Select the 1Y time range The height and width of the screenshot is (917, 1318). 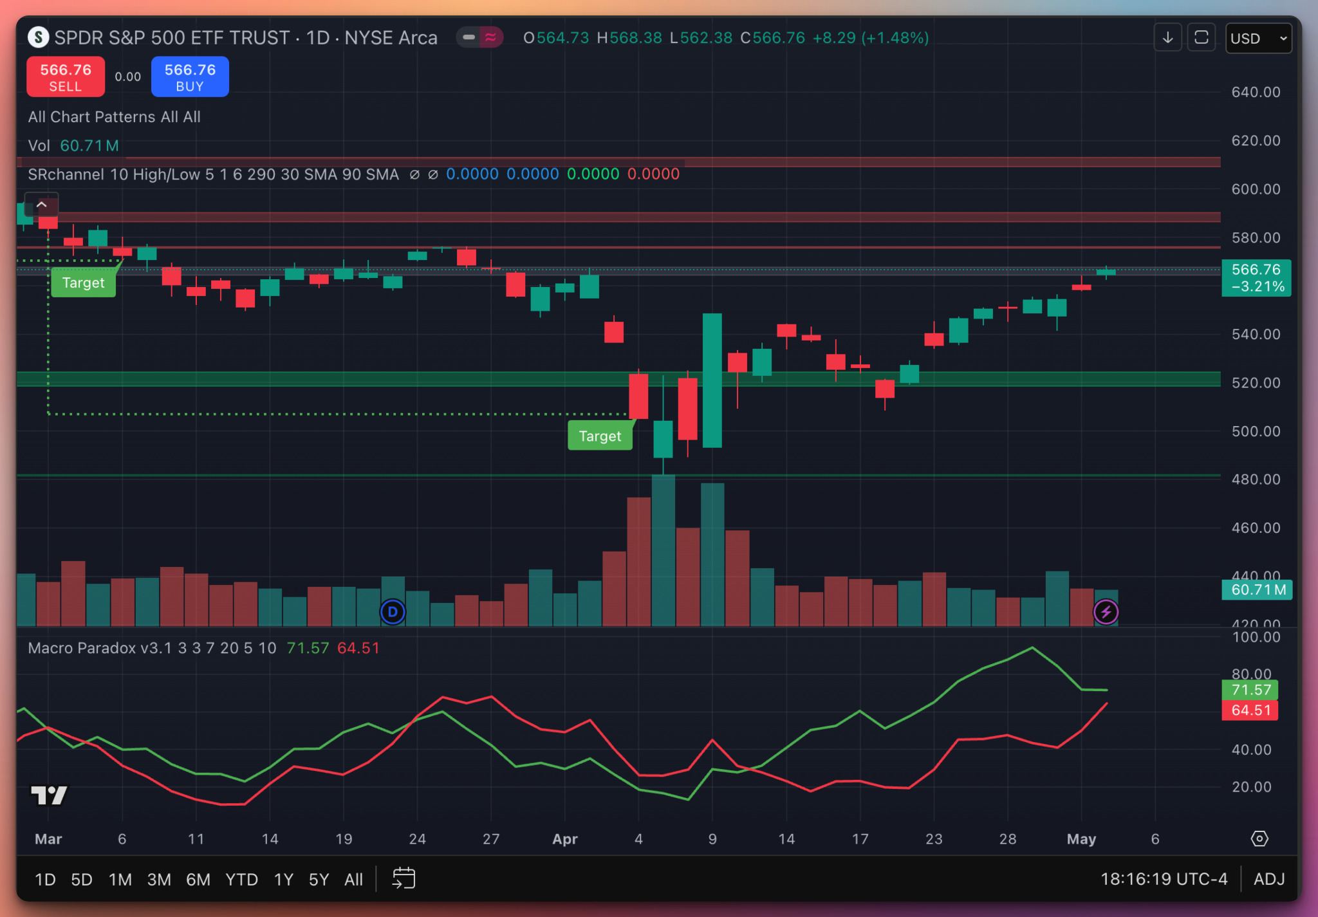[284, 879]
